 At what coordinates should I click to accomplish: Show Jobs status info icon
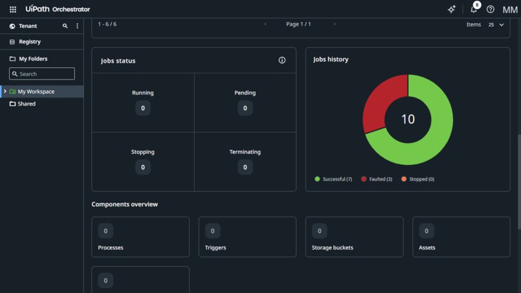[282, 60]
